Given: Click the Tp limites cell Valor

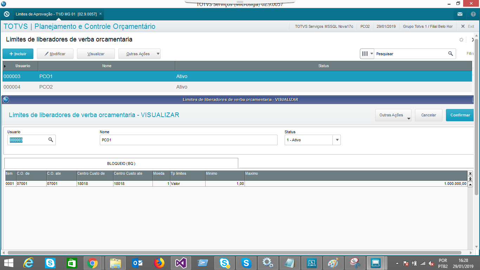Looking at the screenshot, I should click(x=188, y=184).
